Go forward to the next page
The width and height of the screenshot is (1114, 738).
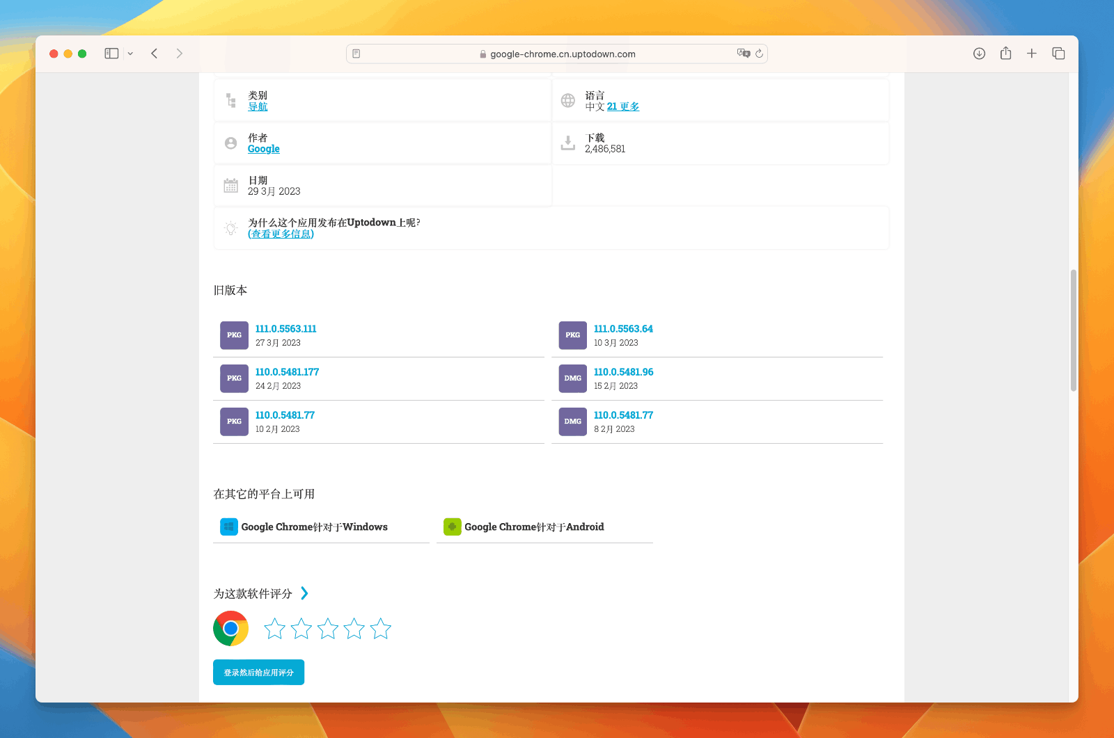click(180, 54)
